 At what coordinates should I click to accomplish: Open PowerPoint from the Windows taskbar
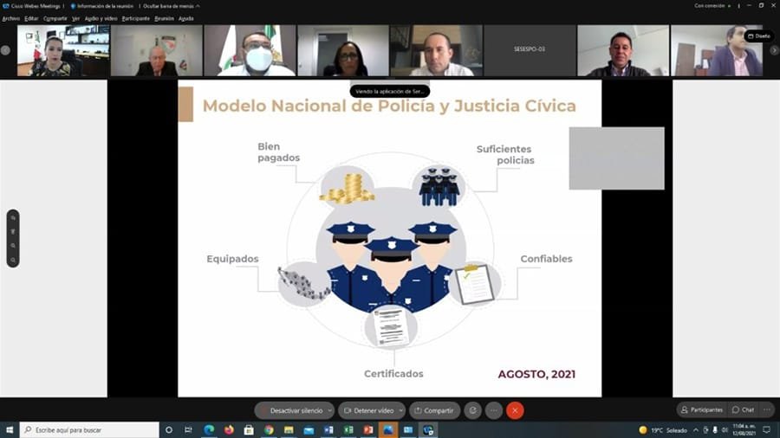click(368, 430)
